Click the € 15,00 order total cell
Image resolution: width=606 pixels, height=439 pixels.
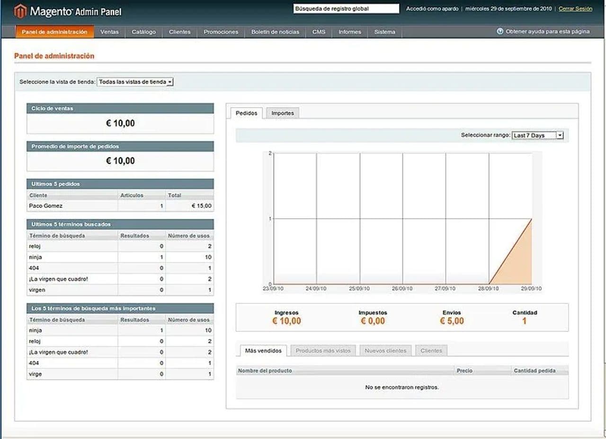click(x=202, y=206)
